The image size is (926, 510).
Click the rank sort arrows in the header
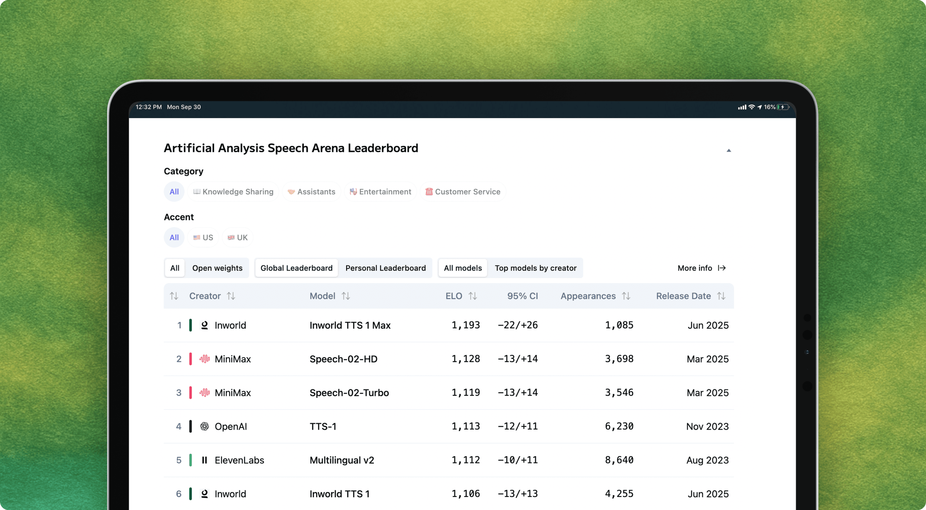pos(174,296)
